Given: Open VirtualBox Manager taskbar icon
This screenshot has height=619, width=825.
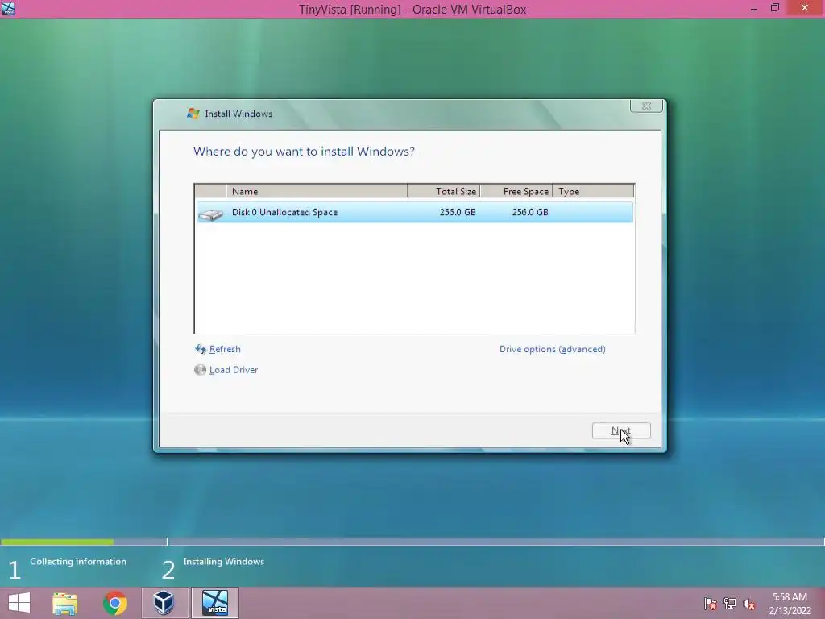Looking at the screenshot, I should [164, 603].
